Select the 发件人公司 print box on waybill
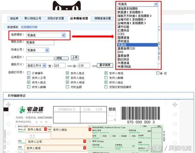 (x=56, y=142)
